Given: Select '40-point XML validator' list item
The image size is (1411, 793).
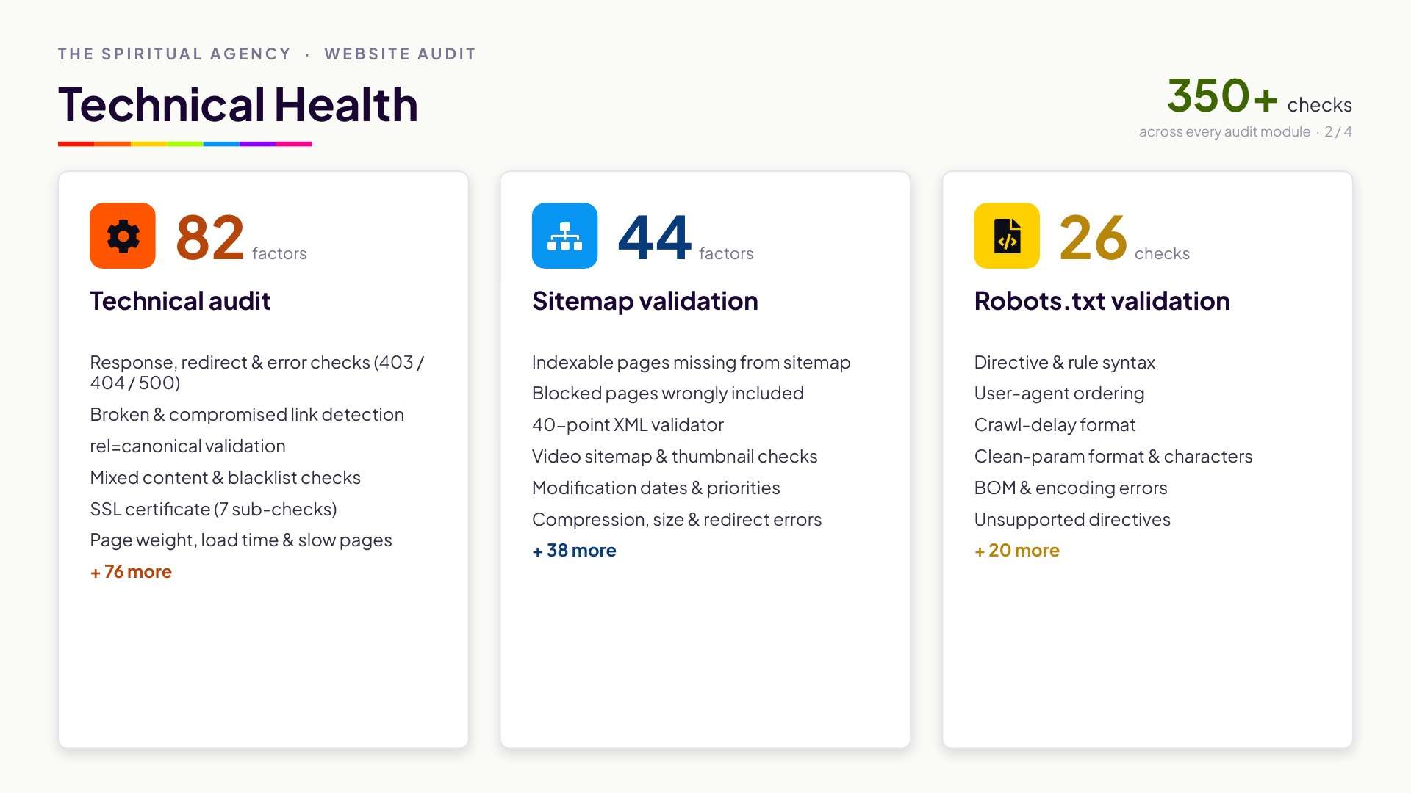Looking at the screenshot, I should (x=628, y=425).
